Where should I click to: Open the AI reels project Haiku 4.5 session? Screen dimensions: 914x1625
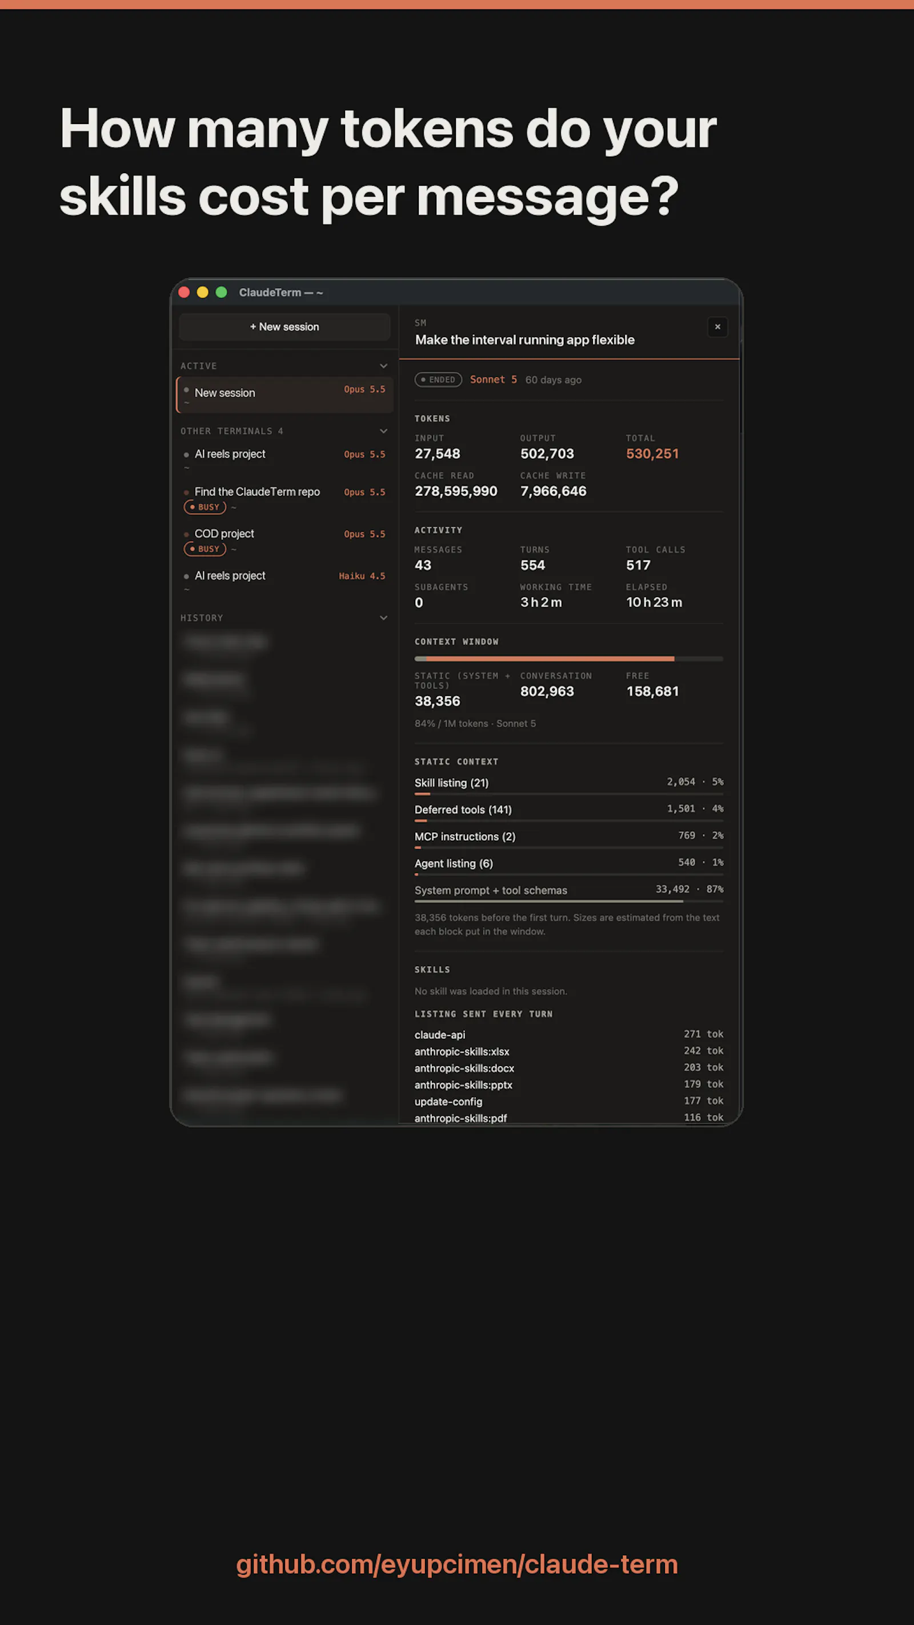click(284, 581)
